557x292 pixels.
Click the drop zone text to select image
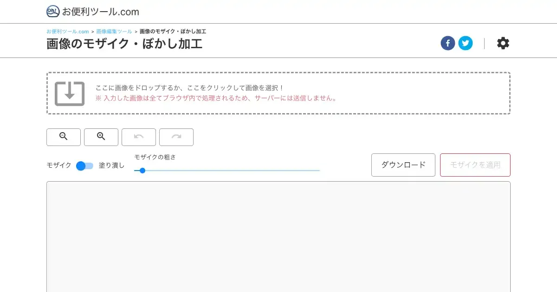(189, 88)
